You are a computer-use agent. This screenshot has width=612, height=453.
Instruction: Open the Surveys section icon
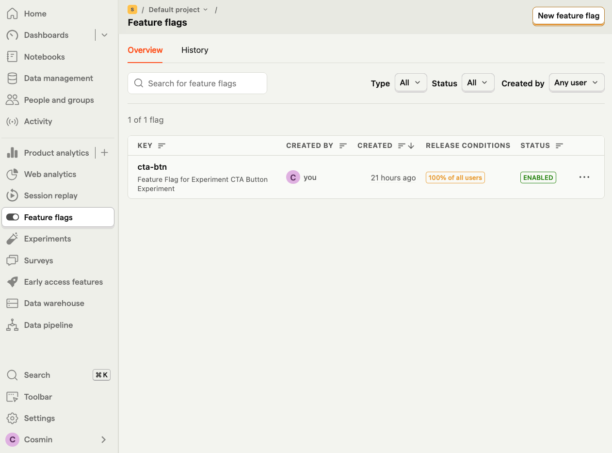point(12,260)
